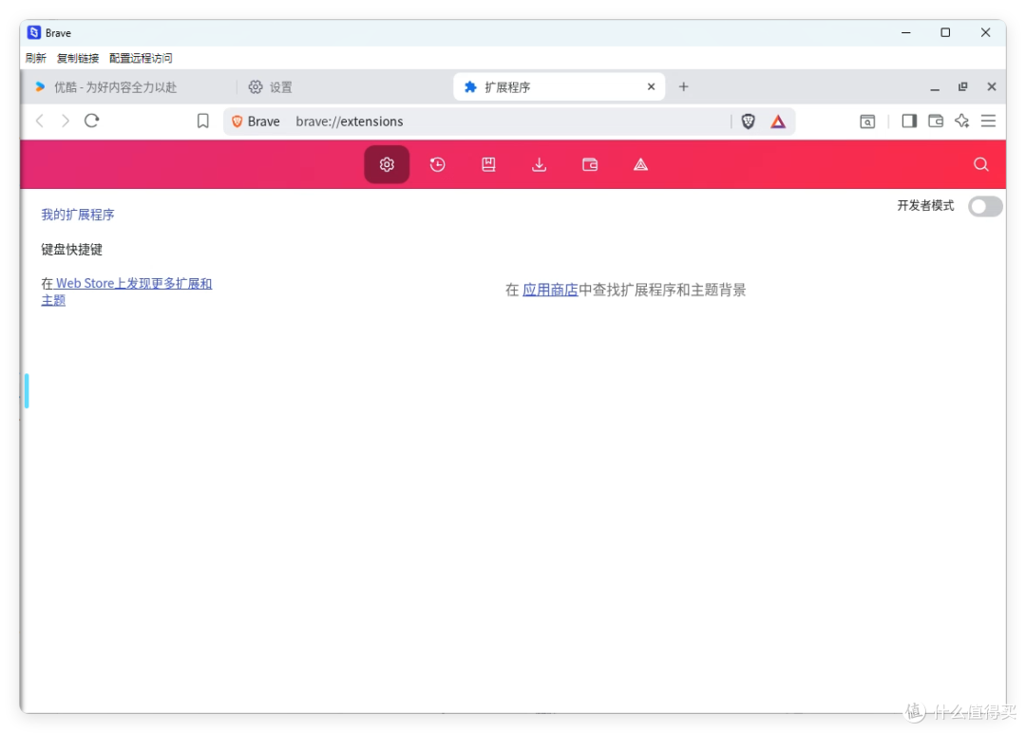Viewport: 1026px width, 733px height.
Task: Click 复制链接 in the outer menu bar
Action: (x=78, y=58)
